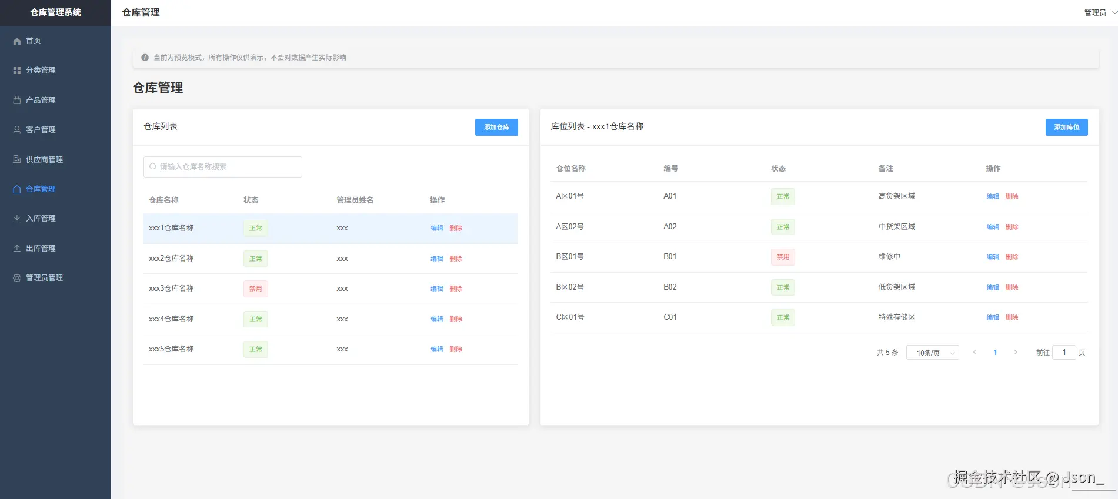The height and width of the screenshot is (499, 1118).
Task: Delete location B区01号
Action: click(1012, 257)
